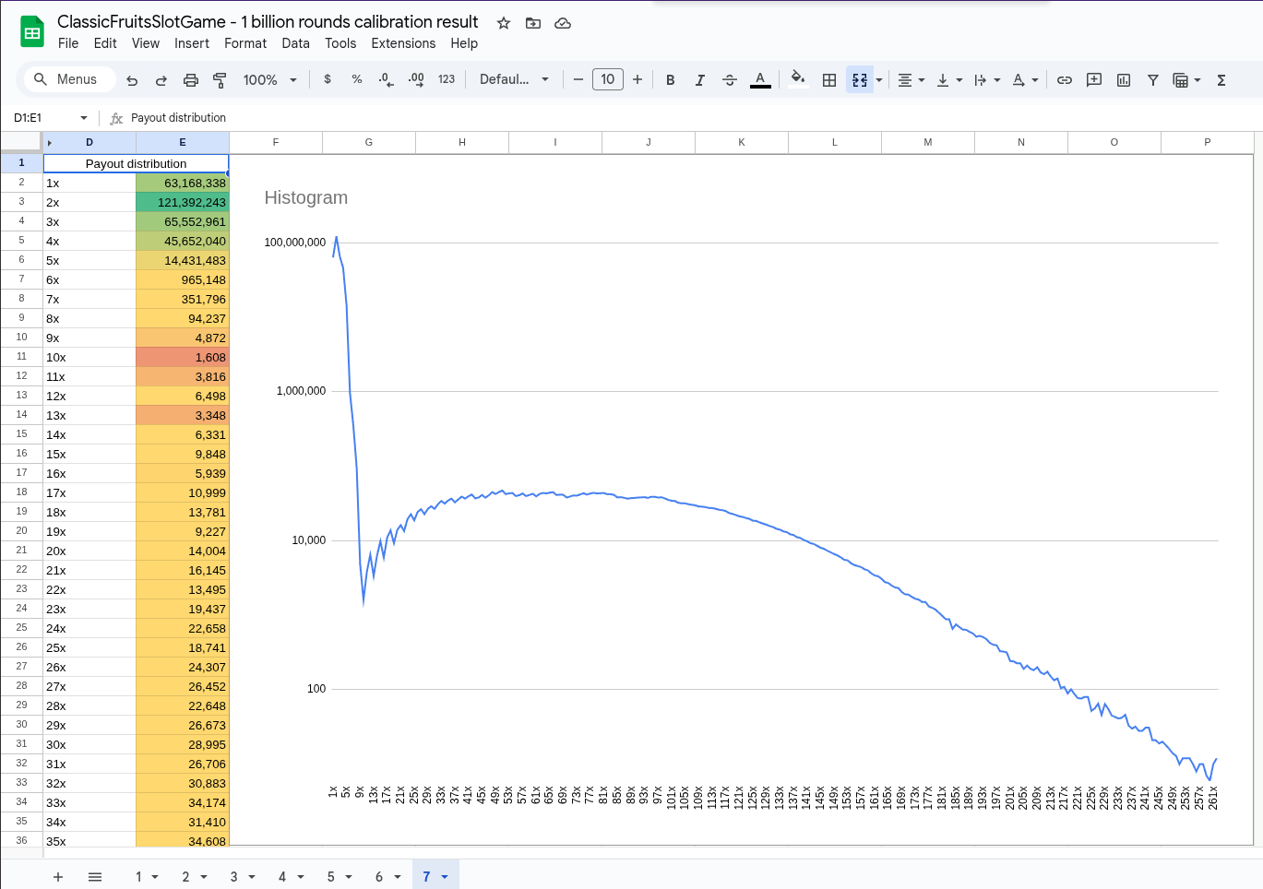Open the File menu

(x=68, y=43)
